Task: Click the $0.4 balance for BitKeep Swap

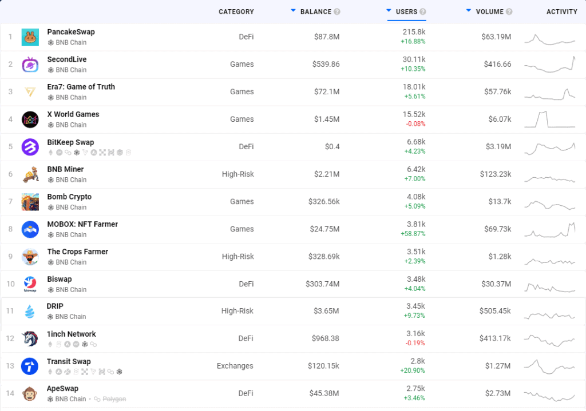Action: [332, 147]
